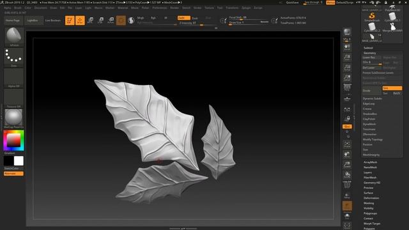Click the AAHalf icon

point(347,78)
